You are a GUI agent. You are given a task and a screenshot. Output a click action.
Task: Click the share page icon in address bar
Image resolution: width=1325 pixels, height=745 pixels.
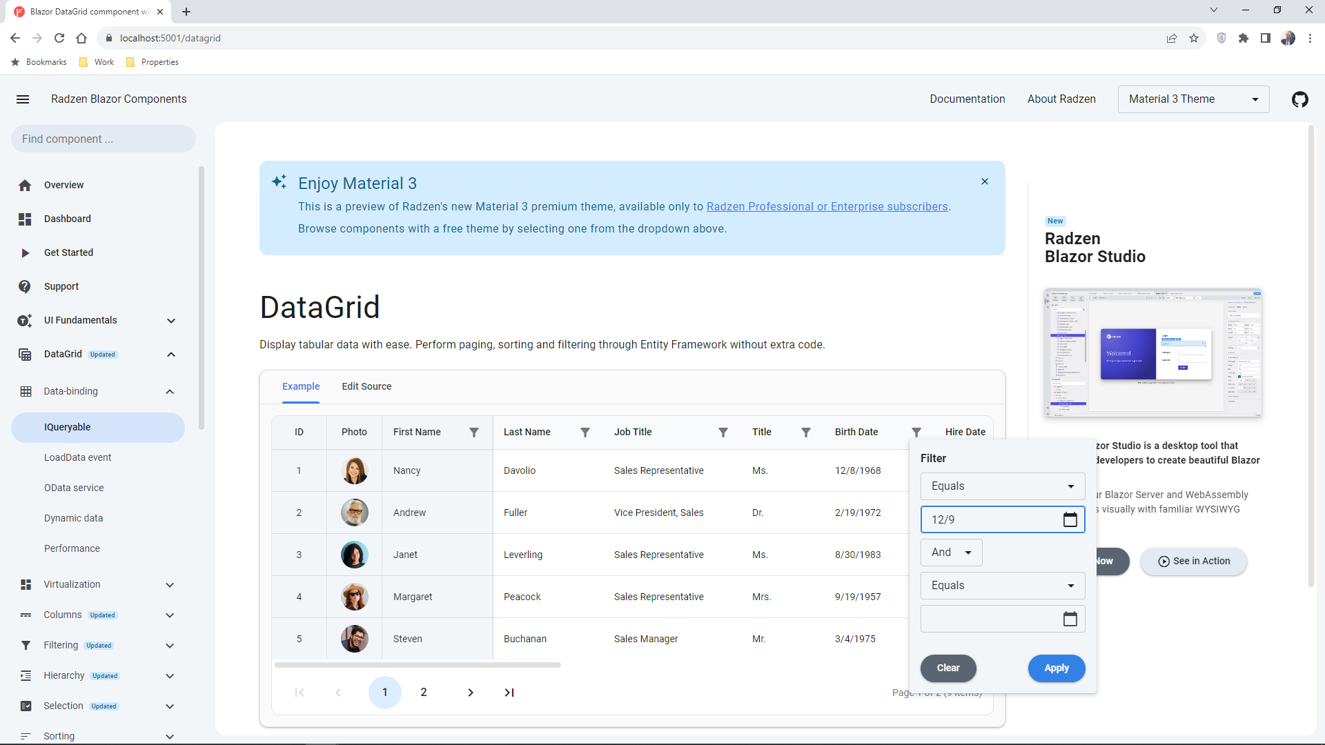tap(1172, 39)
